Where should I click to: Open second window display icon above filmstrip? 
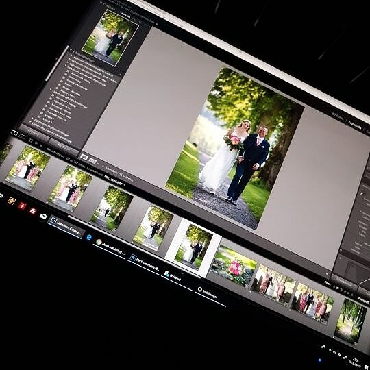(x=22, y=136)
